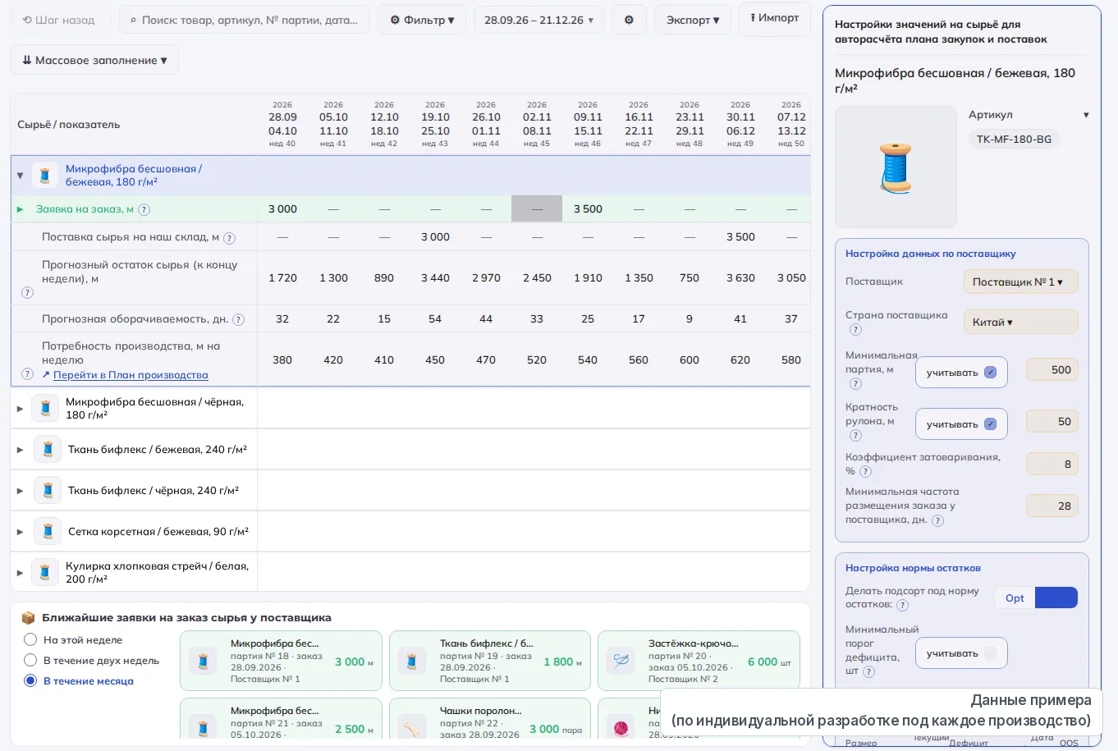Click help icon beside Перейти в План производства
Viewport: 1118px width, 751px height.
coord(27,374)
